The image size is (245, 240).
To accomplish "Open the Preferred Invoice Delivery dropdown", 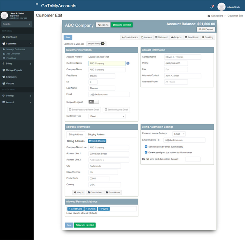I will click(x=179, y=134).
